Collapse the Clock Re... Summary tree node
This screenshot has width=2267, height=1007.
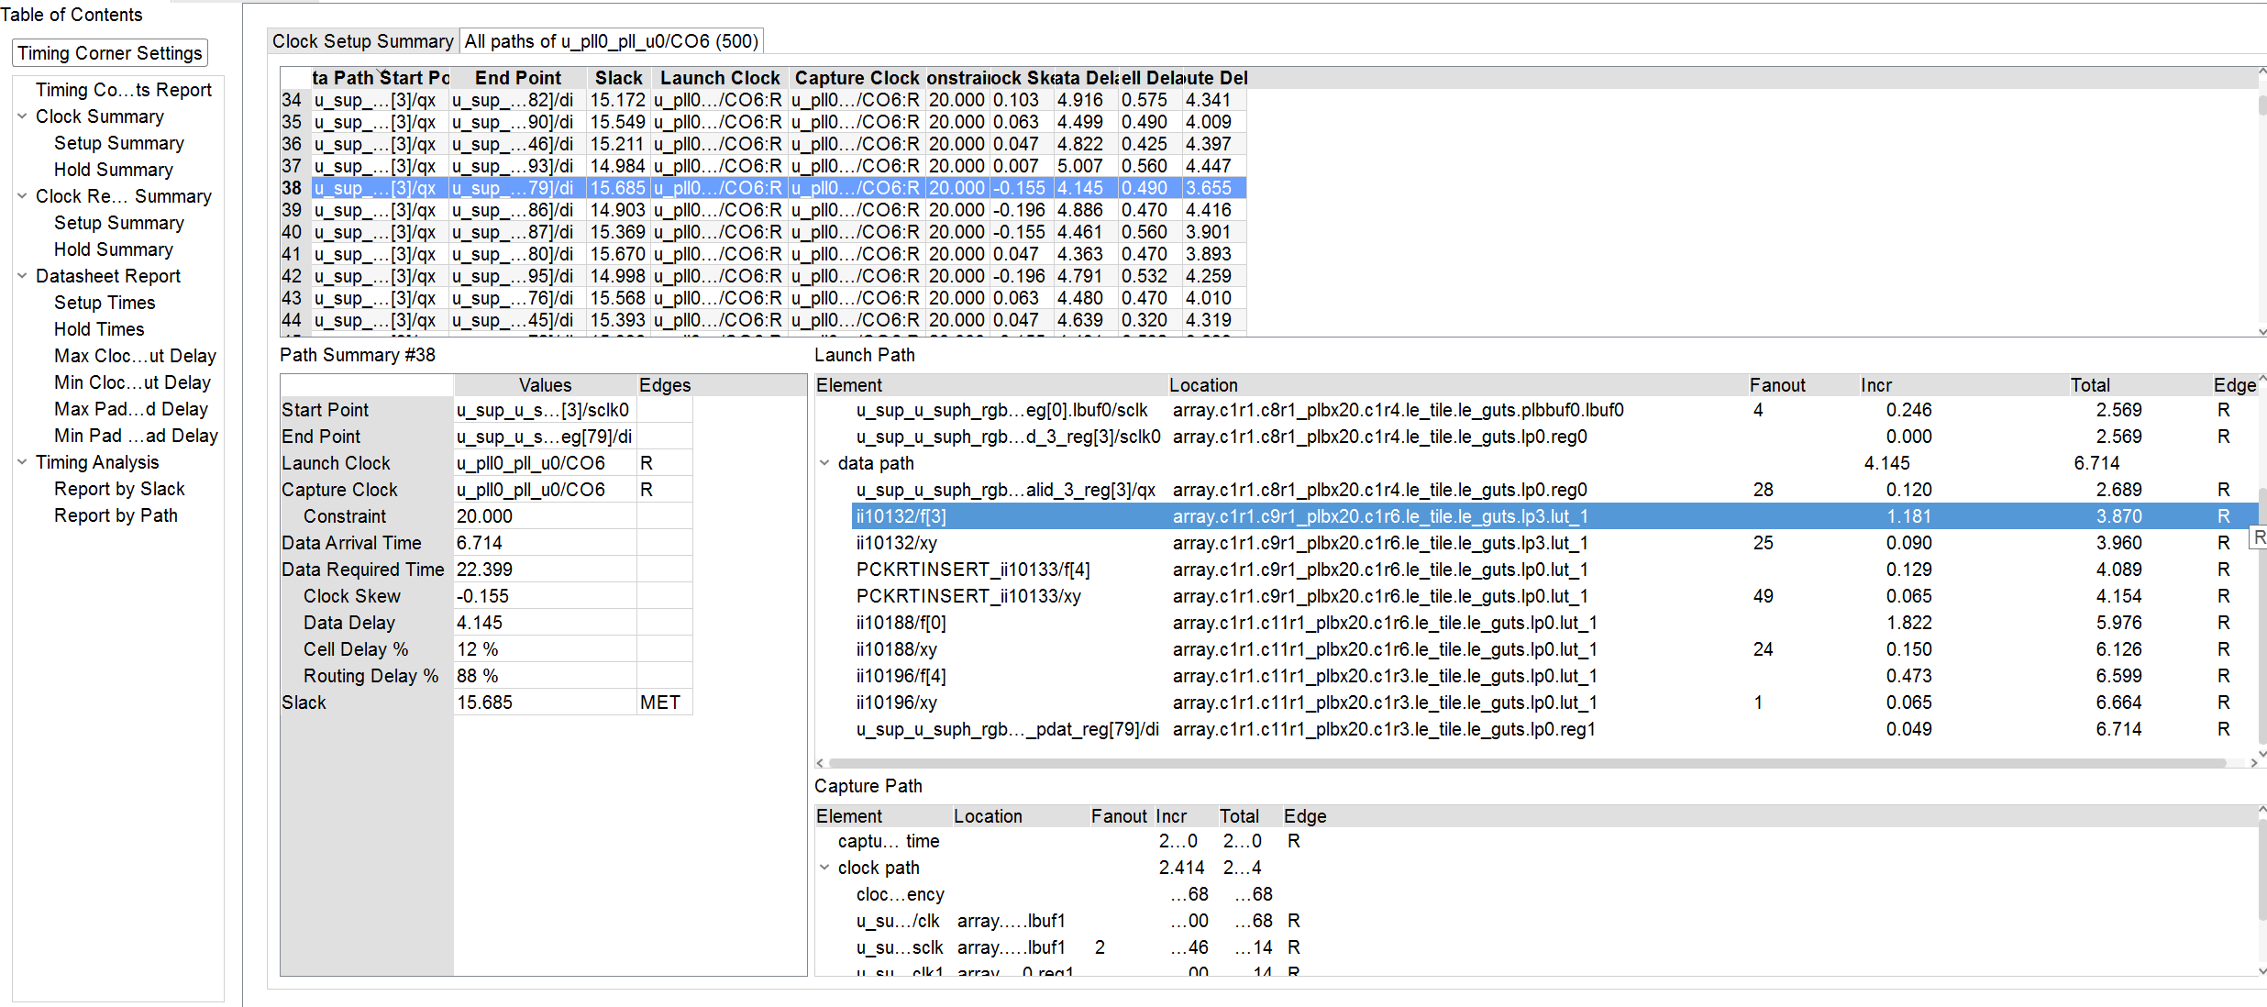pyautogui.click(x=22, y=196)
